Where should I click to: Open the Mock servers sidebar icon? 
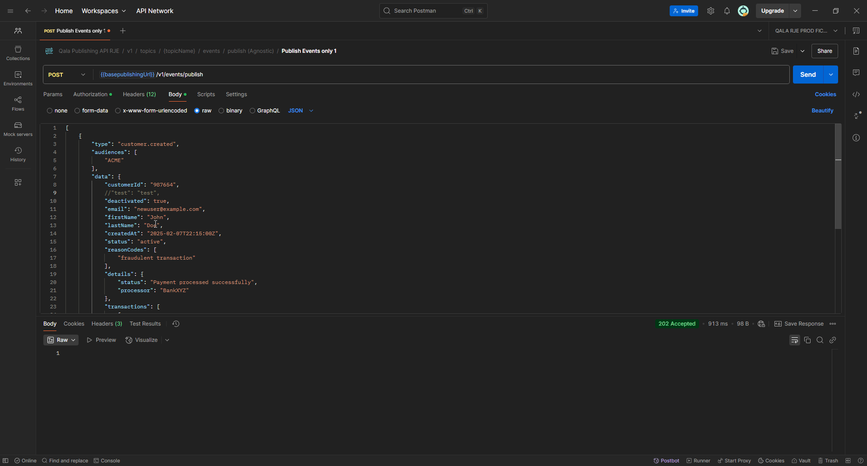tap(18, 129)
